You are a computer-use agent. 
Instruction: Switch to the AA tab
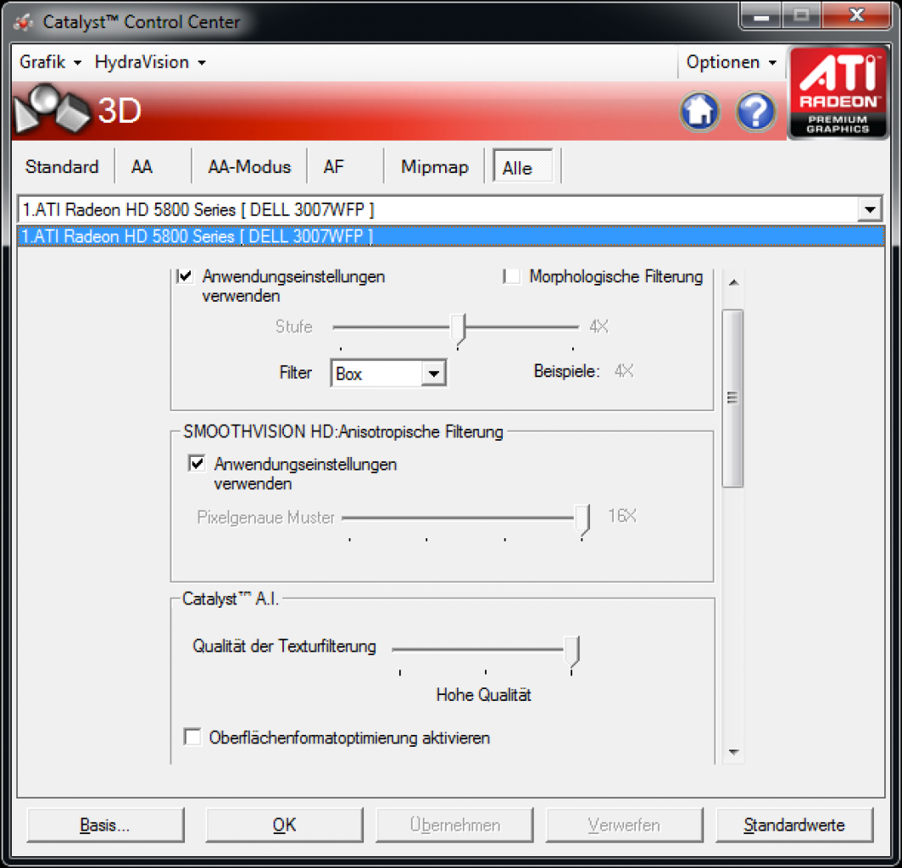(x=142, y=167)
